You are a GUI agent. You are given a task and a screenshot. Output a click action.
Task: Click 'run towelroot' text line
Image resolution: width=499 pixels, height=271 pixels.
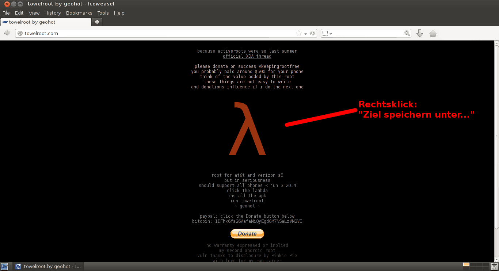point(247,201)
